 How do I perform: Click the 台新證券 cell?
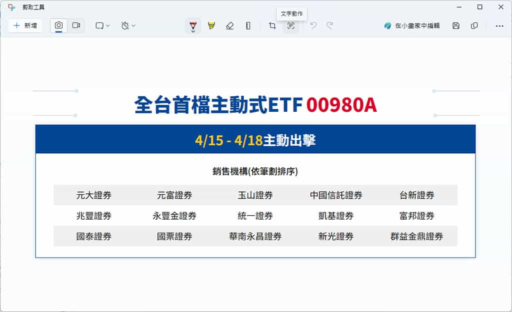(416, 195)
